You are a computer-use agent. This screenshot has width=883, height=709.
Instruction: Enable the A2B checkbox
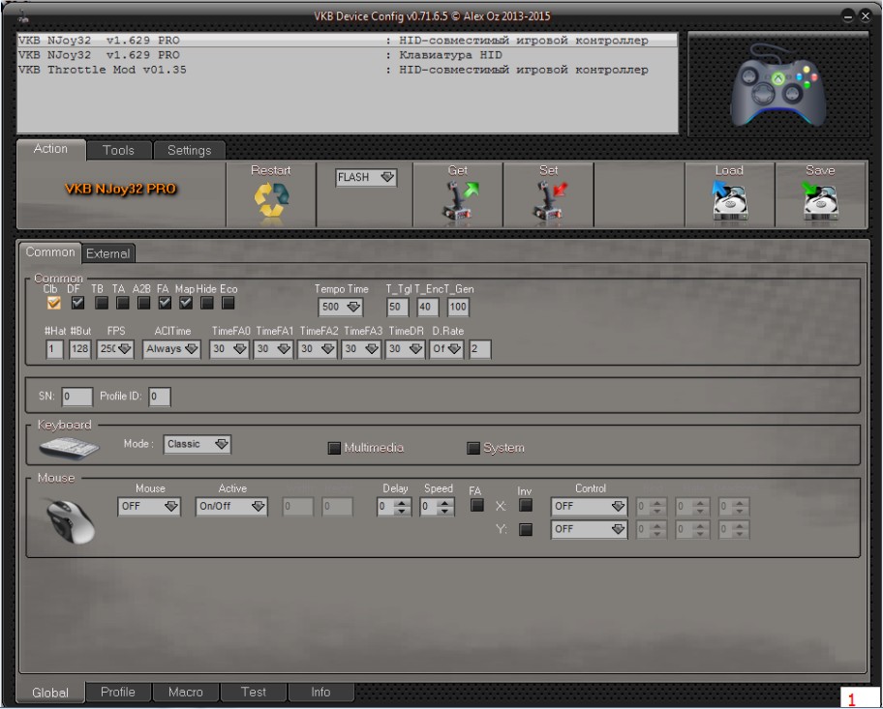click(x=143, y=303)
